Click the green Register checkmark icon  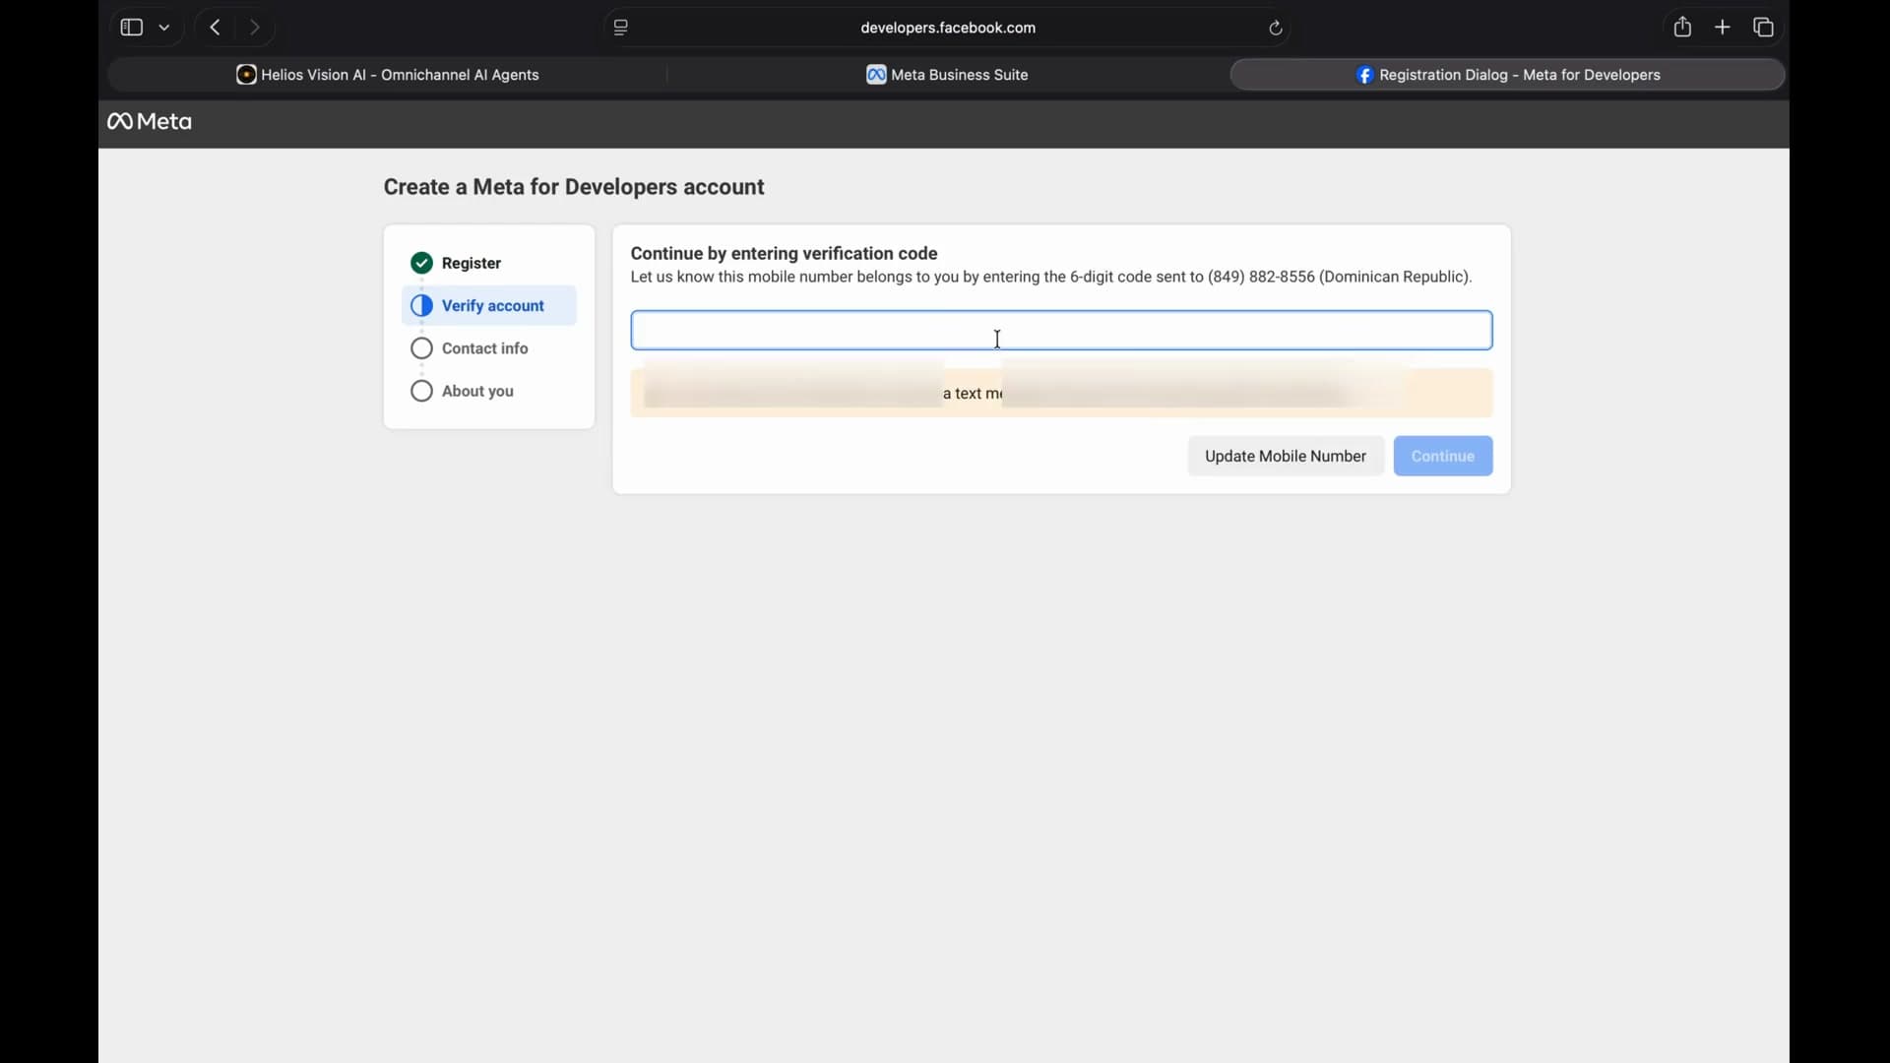coord(421,264)
